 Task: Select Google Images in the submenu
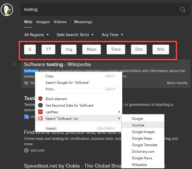(x=143, y=132)
